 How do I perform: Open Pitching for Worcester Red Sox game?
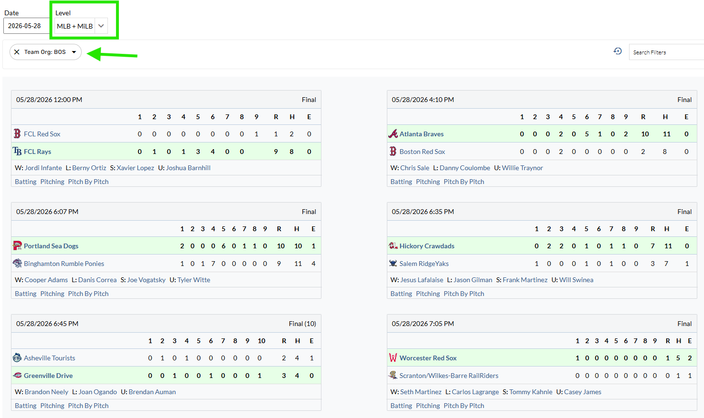(x=428, y=406)
